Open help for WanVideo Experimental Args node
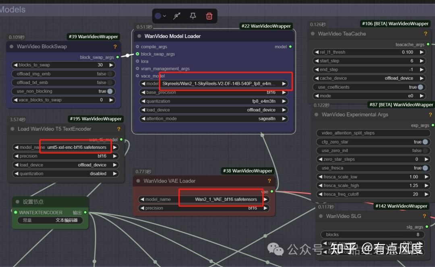Viewport: 435px width, 267px height. click(430, 114)
